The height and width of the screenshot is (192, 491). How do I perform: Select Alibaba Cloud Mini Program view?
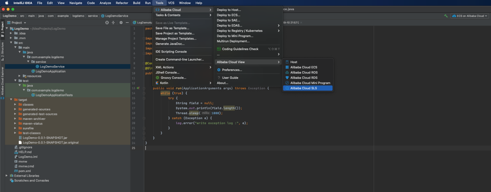click(308, 83)
